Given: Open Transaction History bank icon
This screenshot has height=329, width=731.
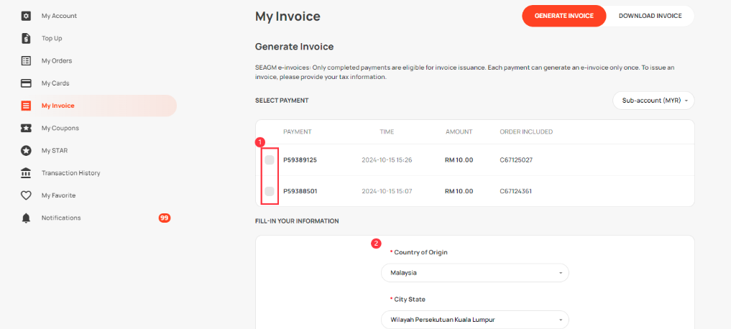Looking at the screenshot, I should pyautogui.click(x=26, y=173).
